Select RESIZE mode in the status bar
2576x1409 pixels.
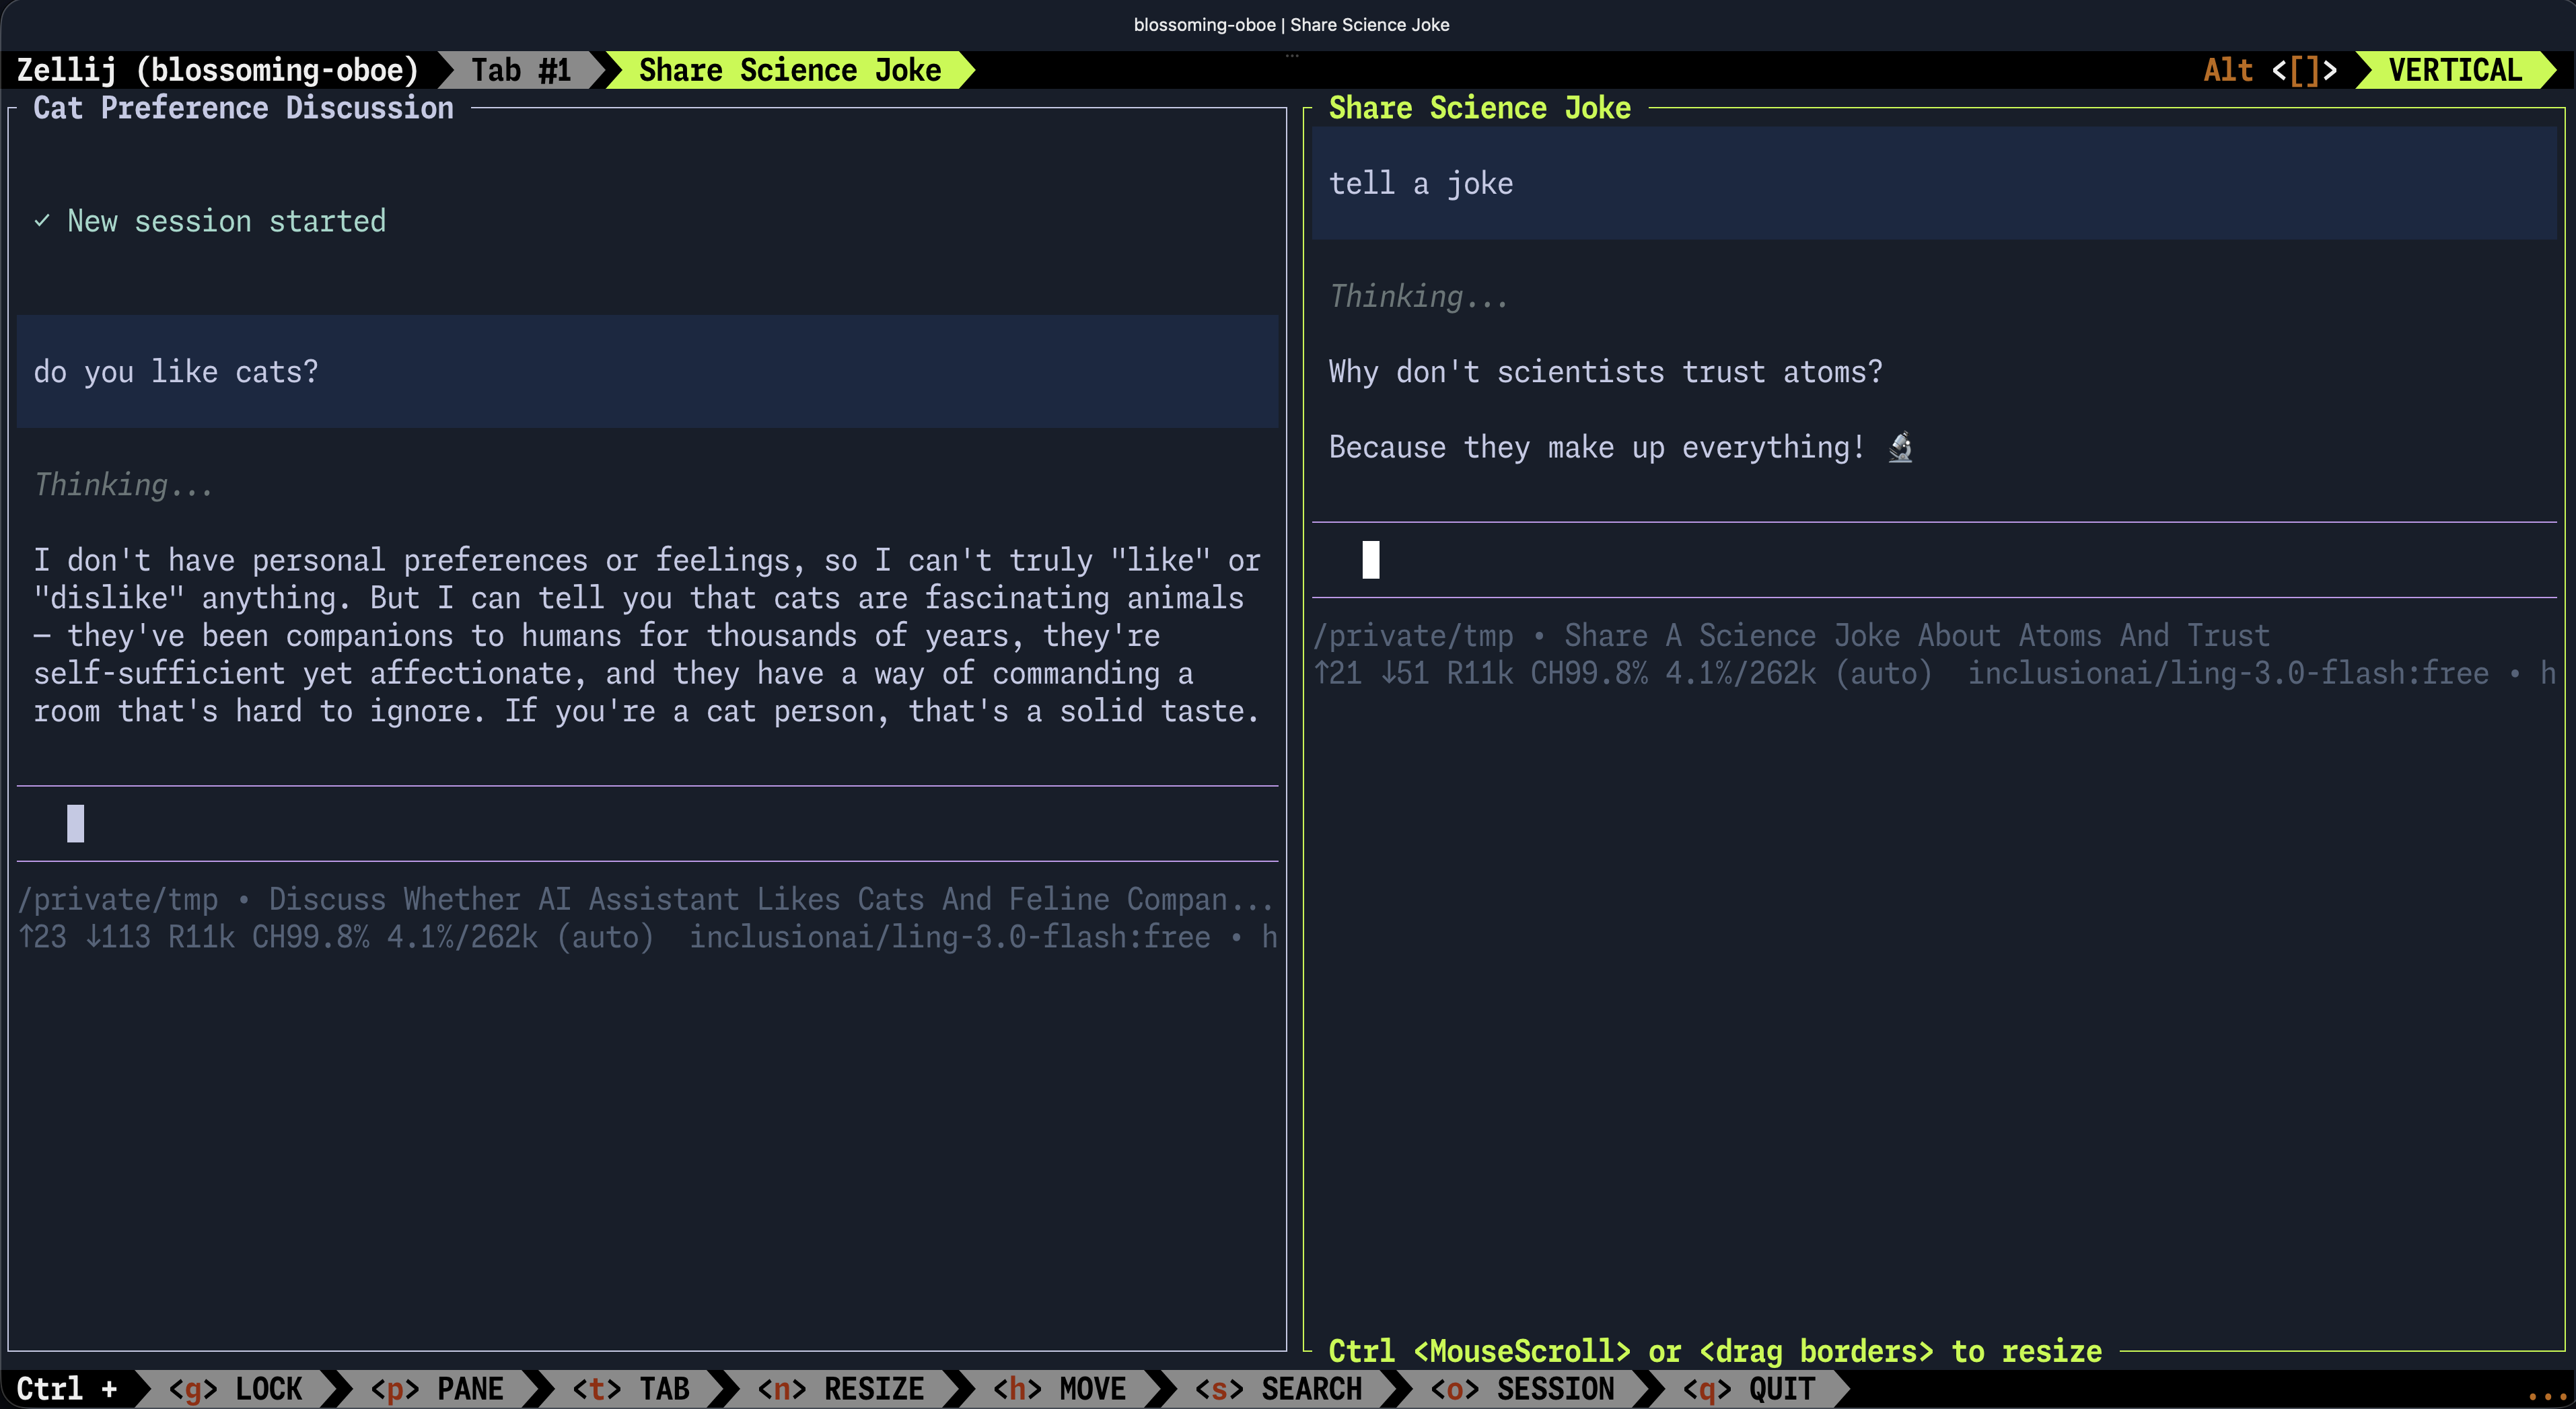(840, 1389)
